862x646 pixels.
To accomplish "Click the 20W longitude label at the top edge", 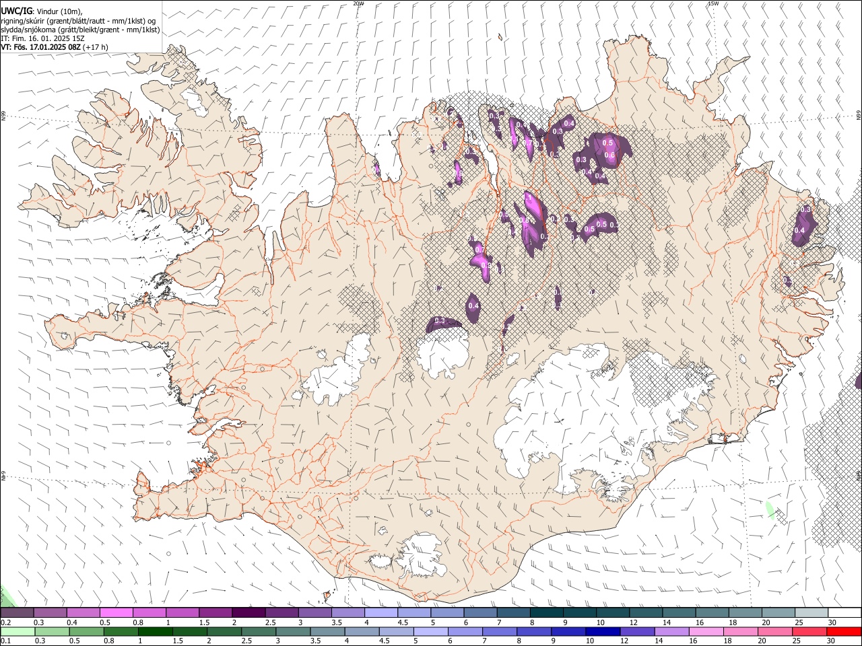I will click(359, 3).
